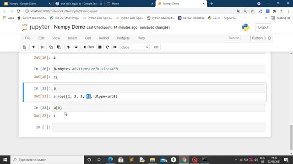Reload the page
293x164 pixels.
pos(18,11)
